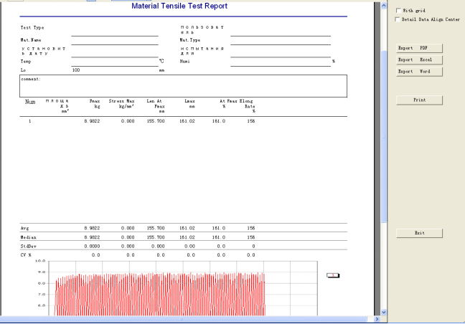The image size is (465, 324).
Task: Click the Export PDF button
Action: pyautogui.click(x=419, y=48)
